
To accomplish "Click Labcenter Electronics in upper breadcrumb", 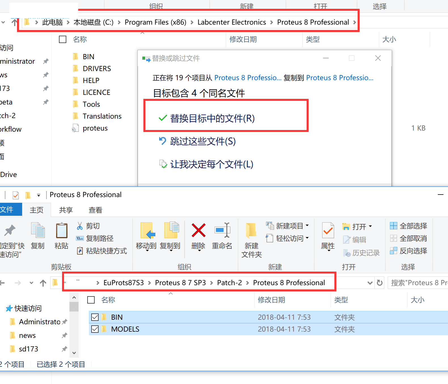I will (232, 22).
